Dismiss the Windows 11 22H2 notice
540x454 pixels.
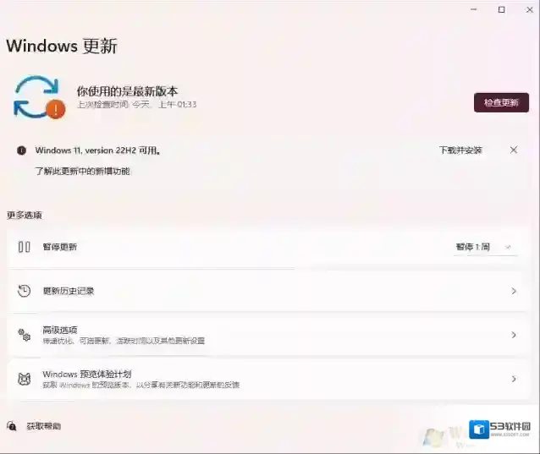click(514, 150)
